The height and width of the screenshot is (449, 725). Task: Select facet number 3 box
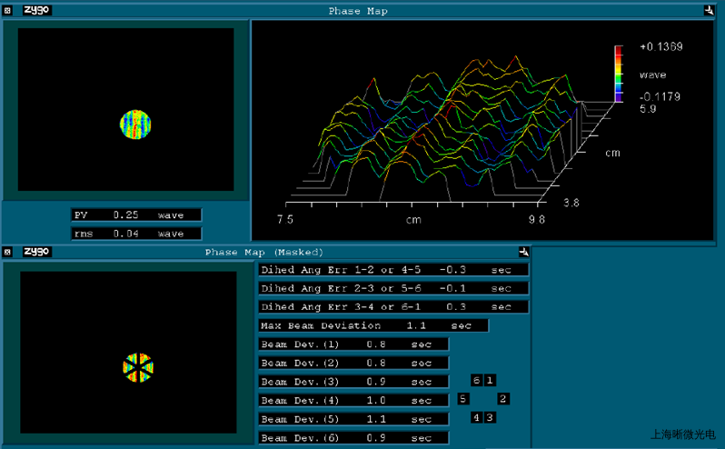(x=490, y=417)
